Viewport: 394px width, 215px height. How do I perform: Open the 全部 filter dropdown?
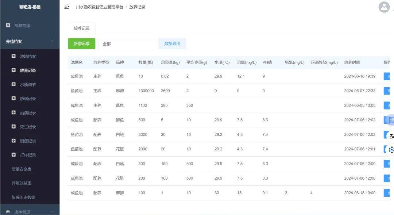(x=127, y=44)
